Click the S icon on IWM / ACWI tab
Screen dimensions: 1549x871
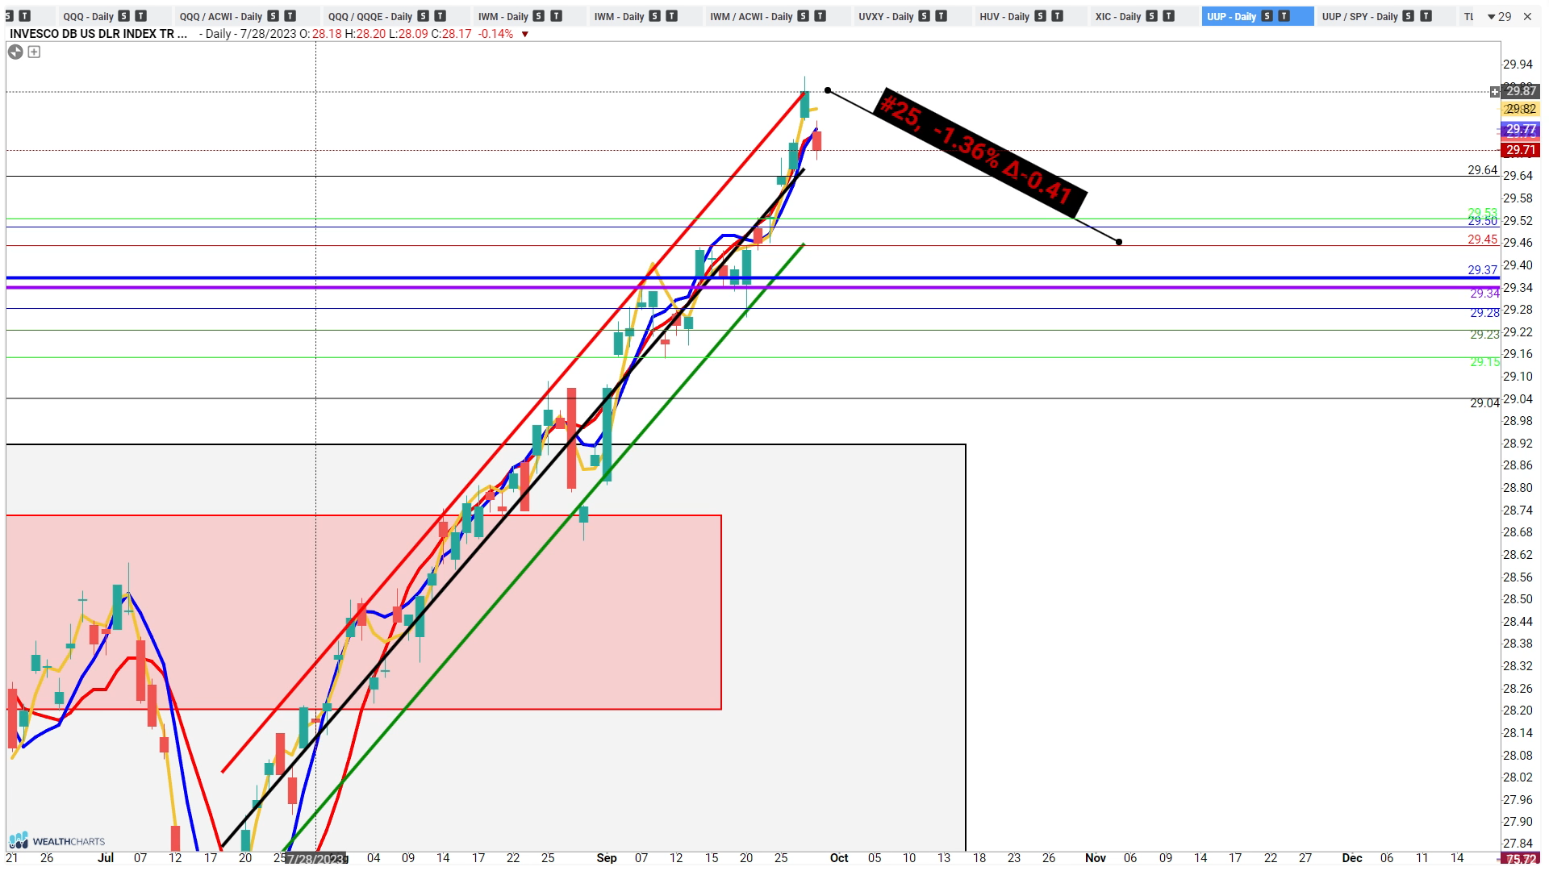pos(803,16)
